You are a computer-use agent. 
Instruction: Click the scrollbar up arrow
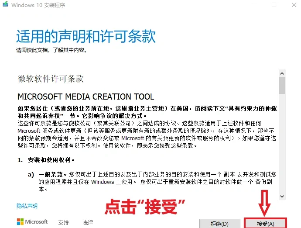(x=282, y=73)
